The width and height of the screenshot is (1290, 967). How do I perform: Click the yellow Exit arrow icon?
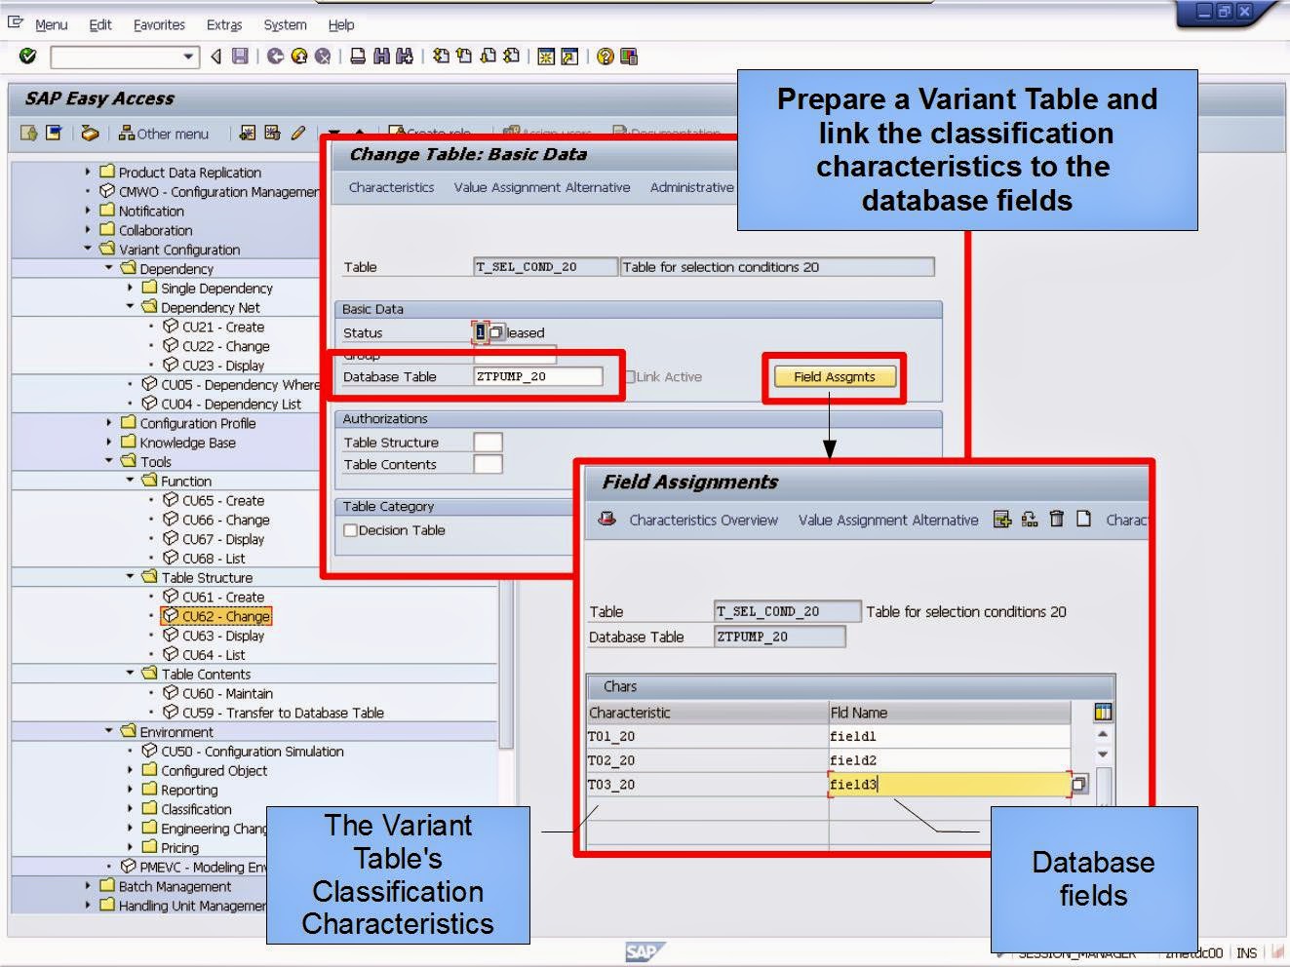pos(299,57)
